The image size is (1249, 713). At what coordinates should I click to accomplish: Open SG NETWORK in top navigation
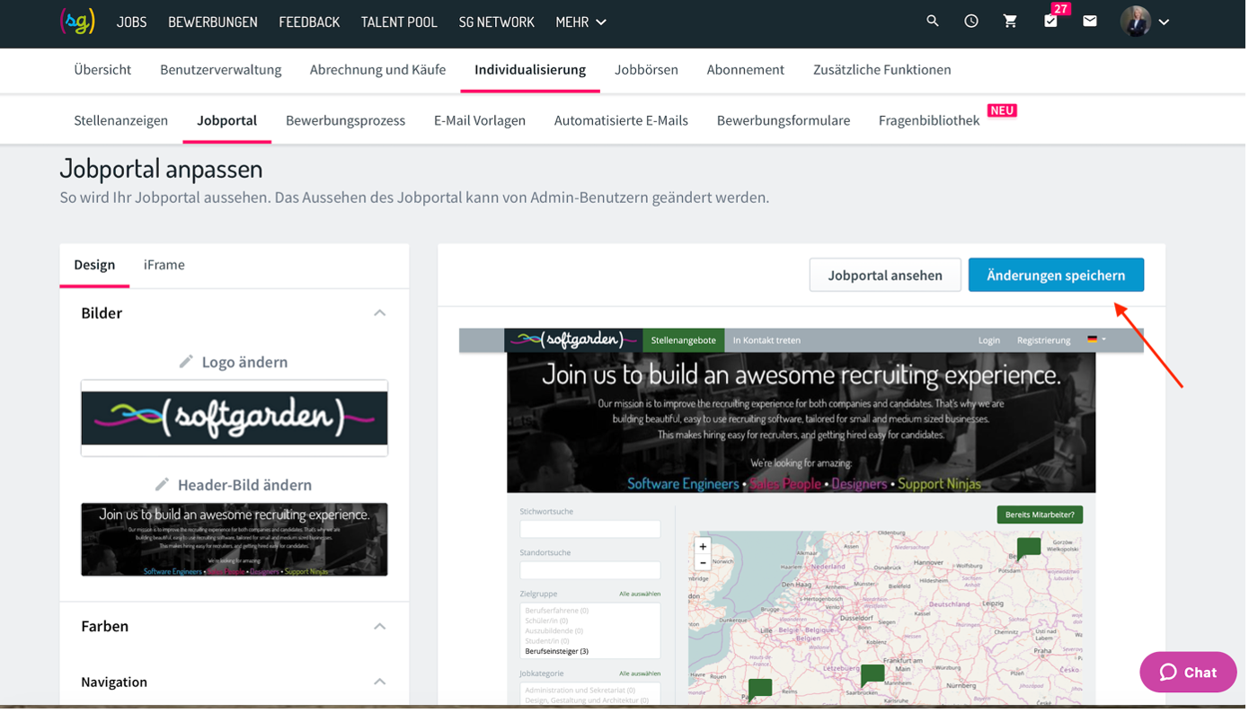[498, 22]
